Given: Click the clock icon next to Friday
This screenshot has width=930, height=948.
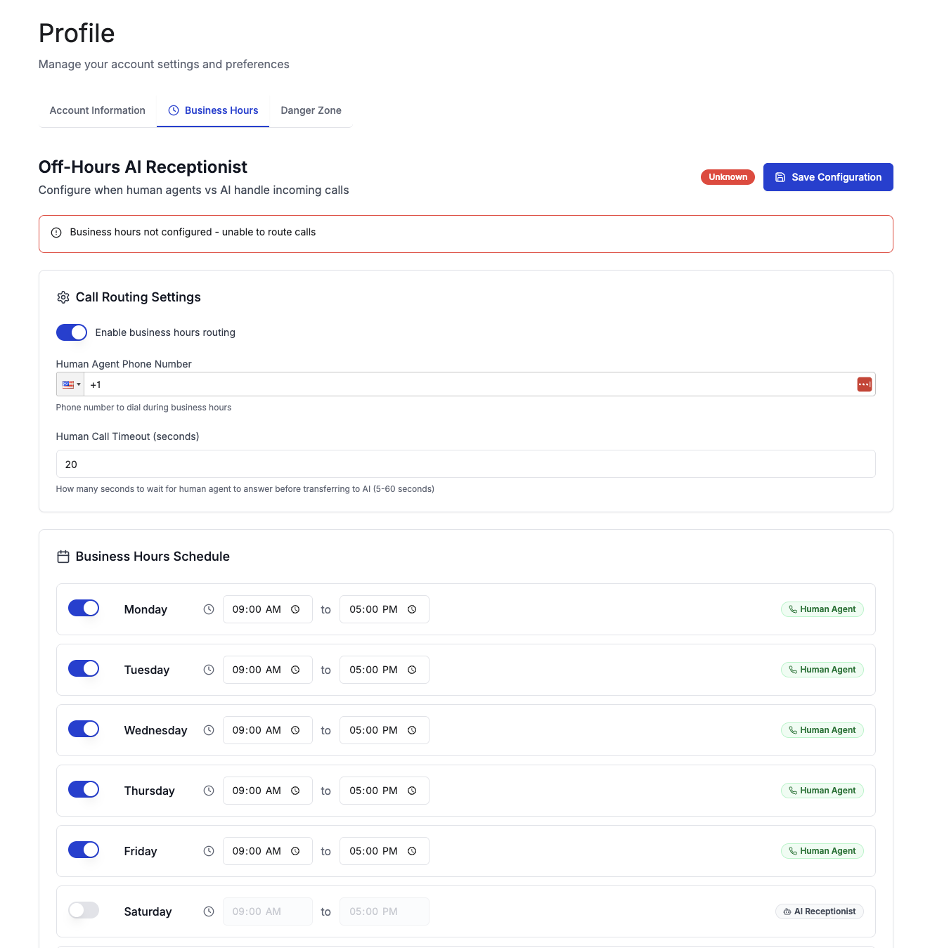Looking at the screenshot, I should coord(209,851).
